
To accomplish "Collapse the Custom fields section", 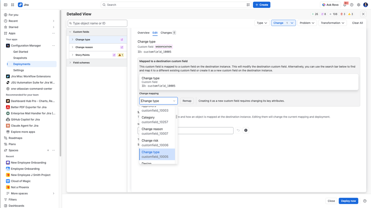I will 70,32.
